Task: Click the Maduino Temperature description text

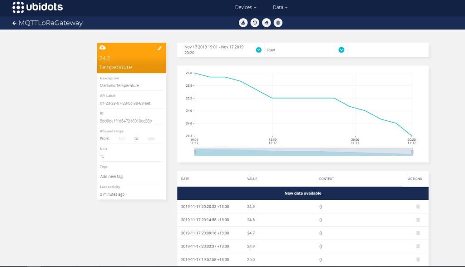Action: click(x=119, y=85)
